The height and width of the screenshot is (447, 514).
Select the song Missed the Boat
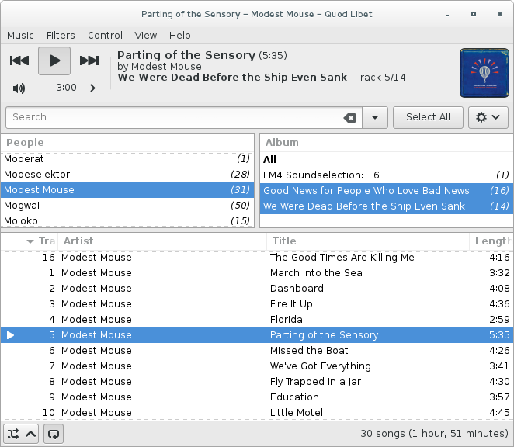(x=257, y=351)
